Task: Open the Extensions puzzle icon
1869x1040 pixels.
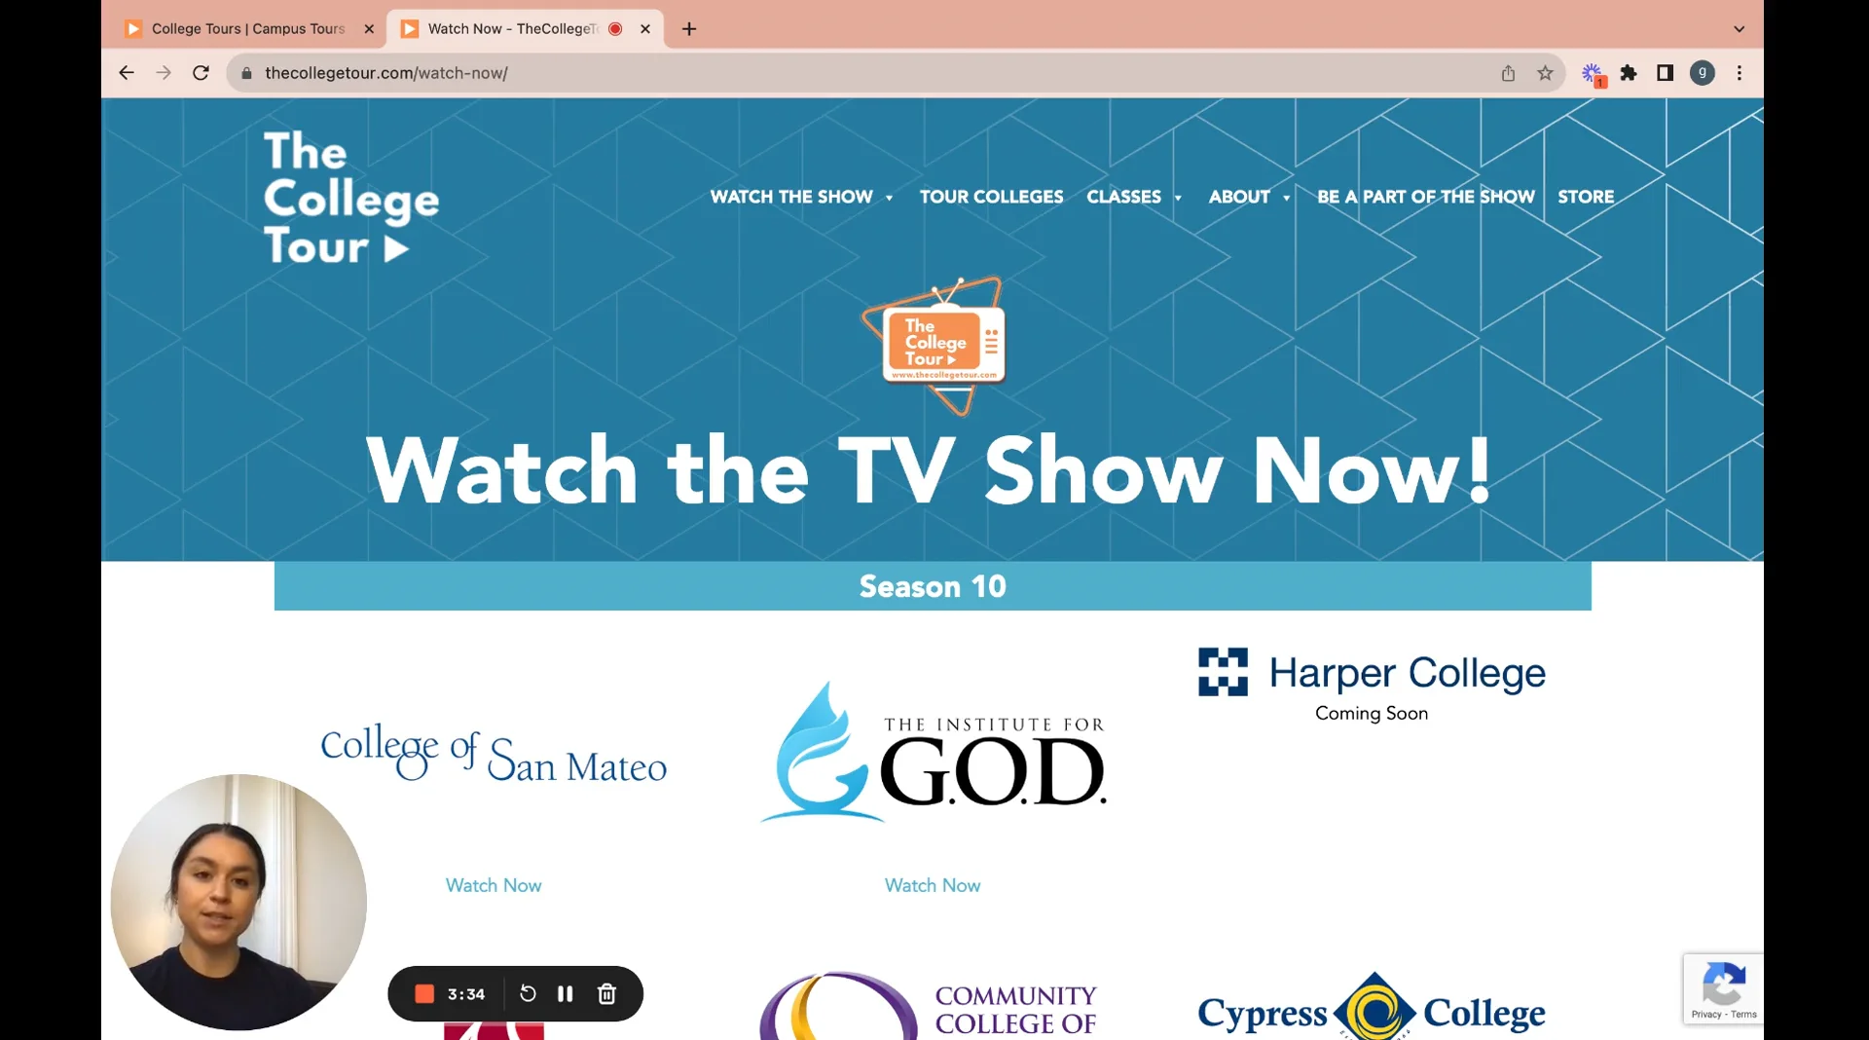Action: 1629,73
